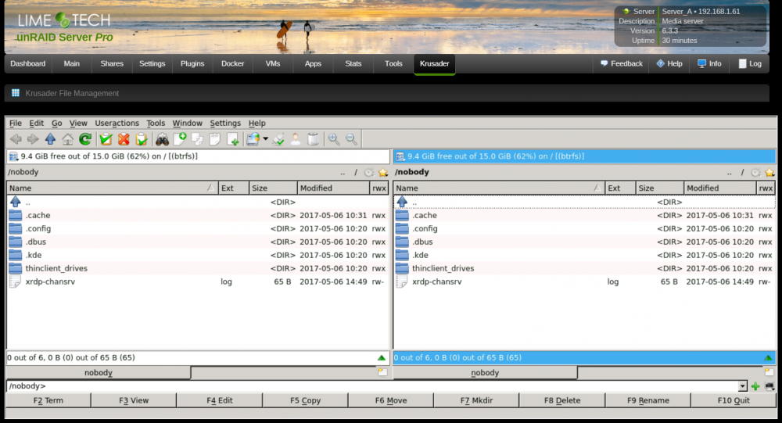Click the blue Up arrow in the toolbar

[50, 139]
